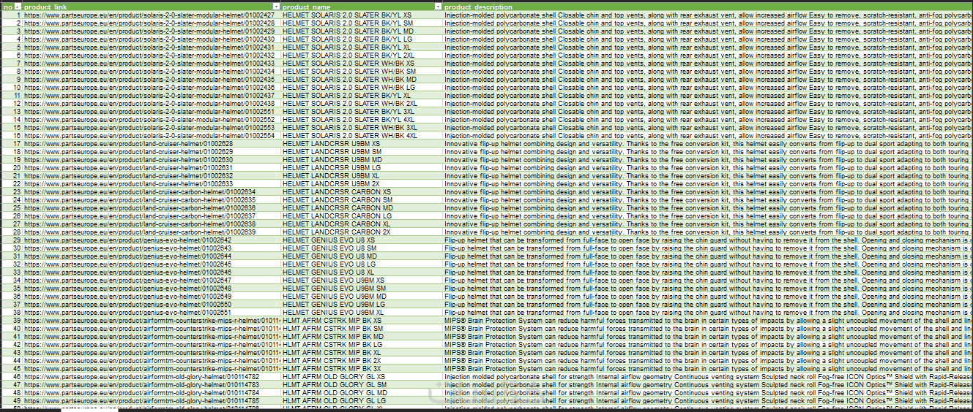This screenshot has height=412, width=973.
Task: Select cell HELMET SOLARIS 2.0 SLATER BK/YL XS
Action: (362, 15)
